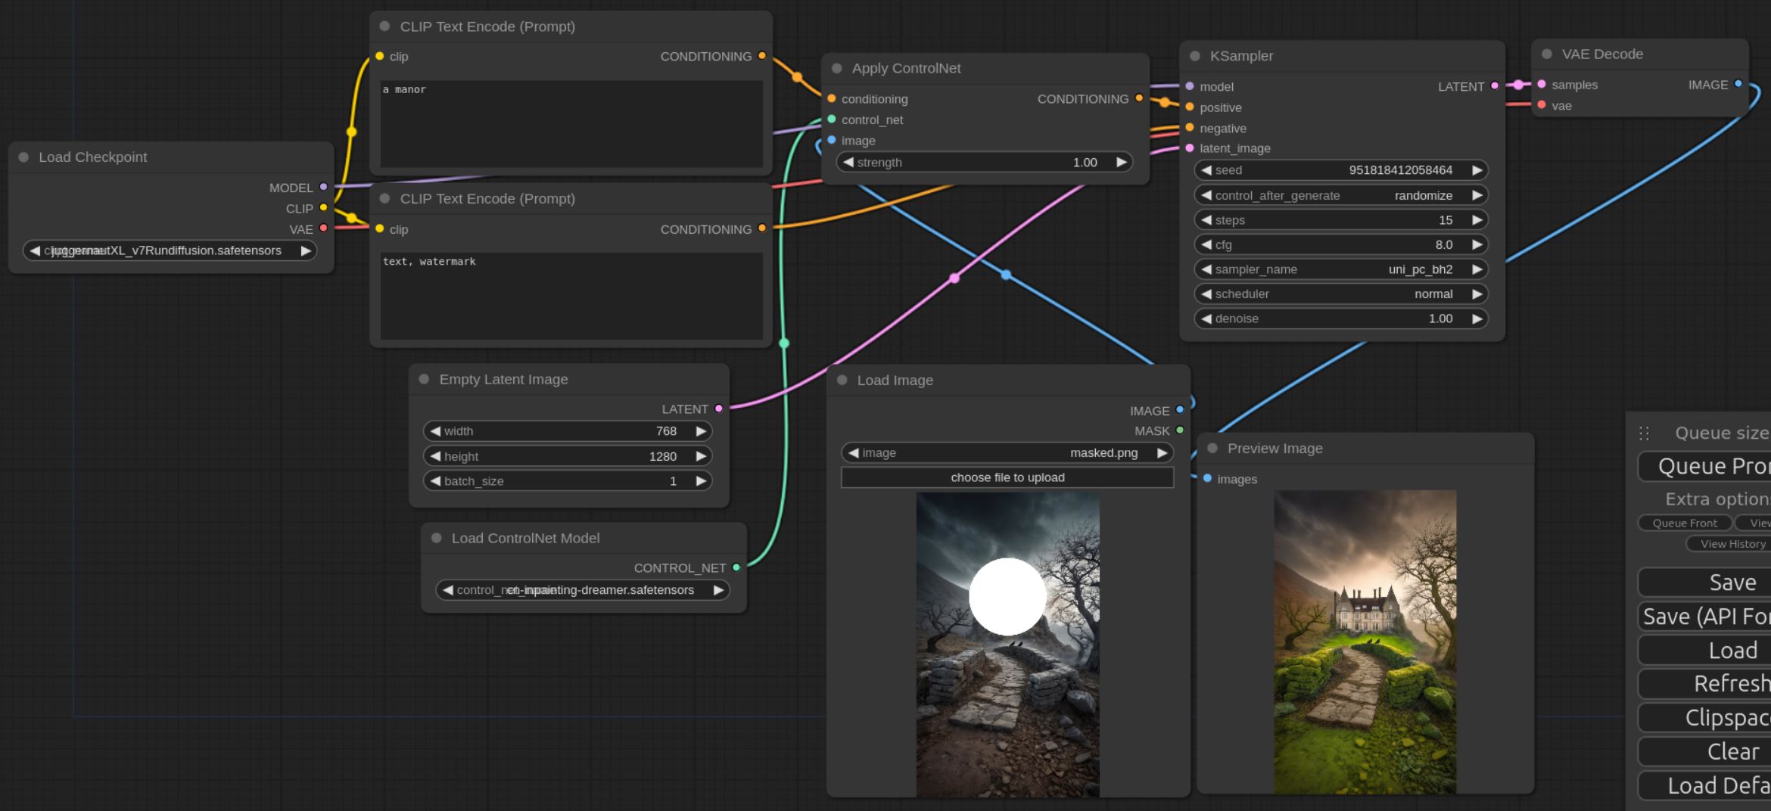This screenshot has height=811, width=1771.
Task: Collapse the Empty Latent Image node dot
Action: point(424,380)
